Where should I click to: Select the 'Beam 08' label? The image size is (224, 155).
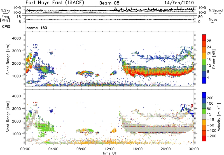(x=109, y=3)
